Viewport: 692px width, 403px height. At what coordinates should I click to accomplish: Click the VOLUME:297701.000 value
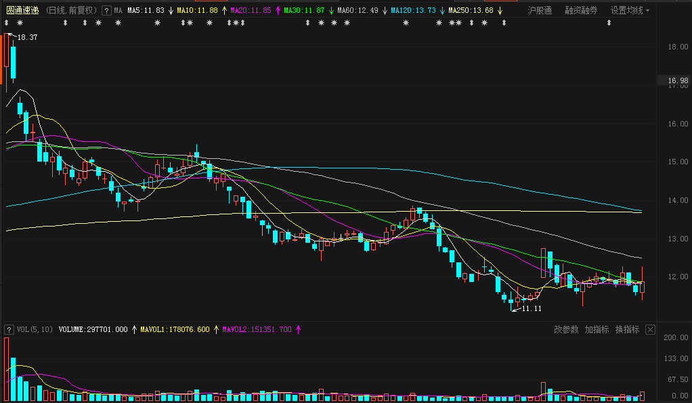[x=93, y=329]
